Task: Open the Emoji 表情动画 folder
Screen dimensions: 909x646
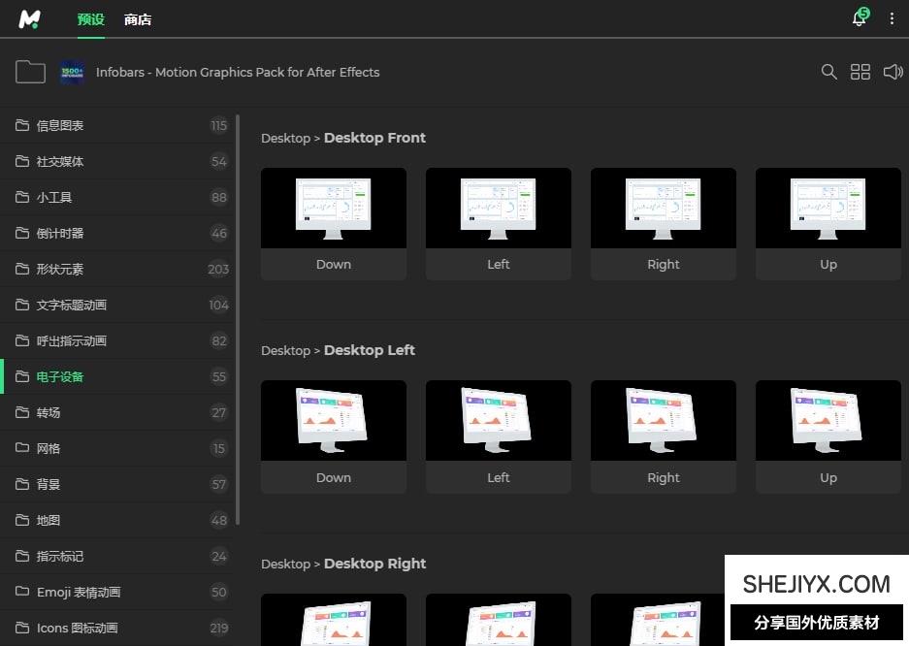Action: click(x=79, y=592)
